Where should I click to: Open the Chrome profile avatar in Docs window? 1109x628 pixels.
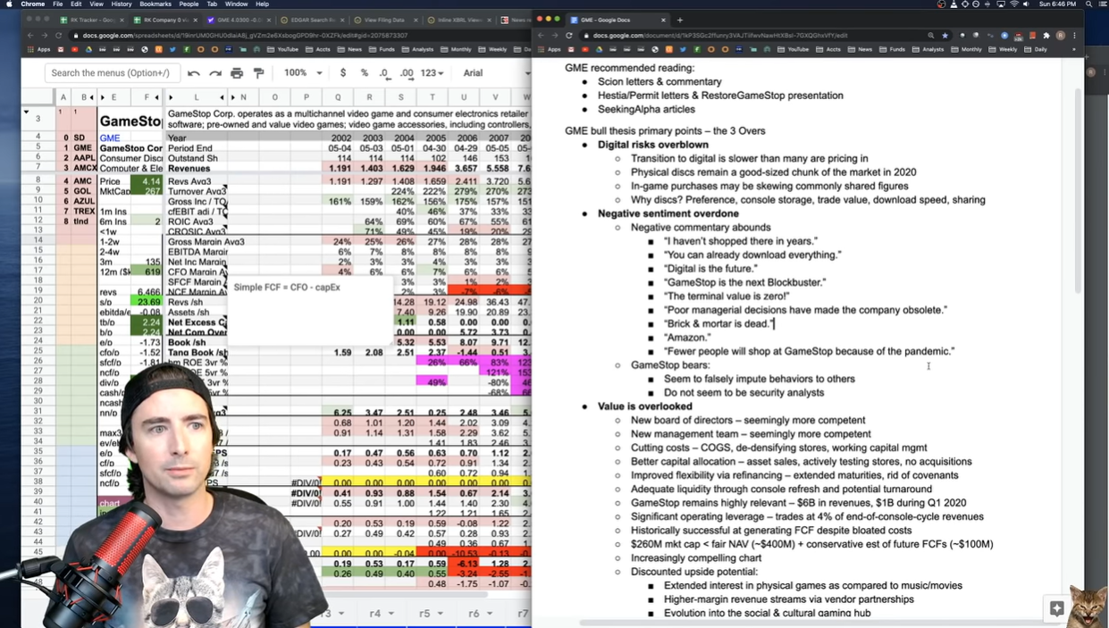[1061, 36]
